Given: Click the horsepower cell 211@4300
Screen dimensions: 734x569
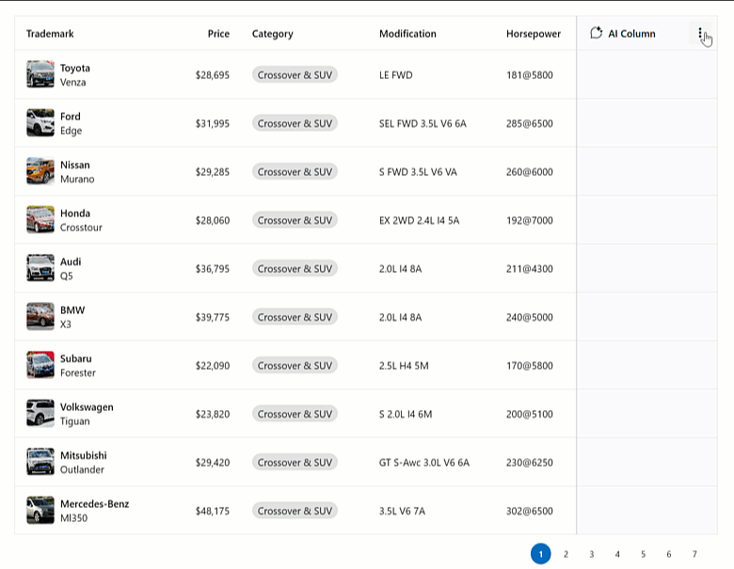Looking at the screenshot, I should (x=530, y=269).
